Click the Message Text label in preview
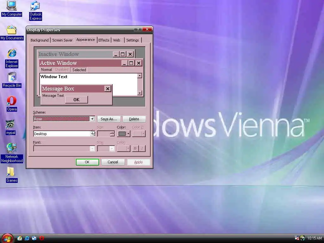This screenshot has height=243, width=324. [x=53, y=96]
